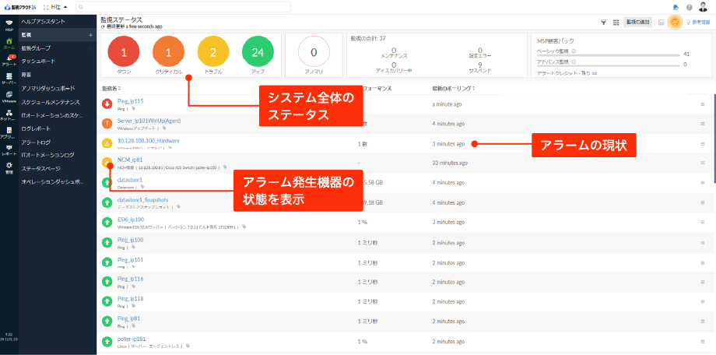The image size is (716, 355).
Task: Click the info icon next to ベーシック監視
Action: (x=574, y=51)
